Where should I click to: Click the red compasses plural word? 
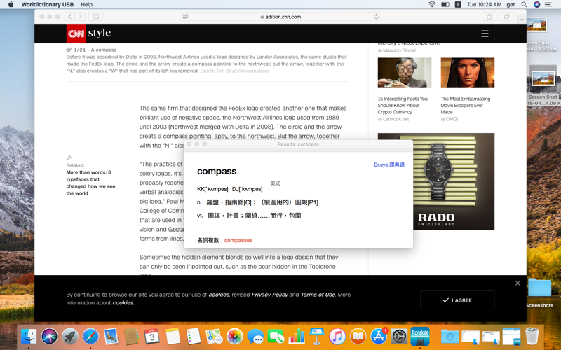[x=238, y=240]
